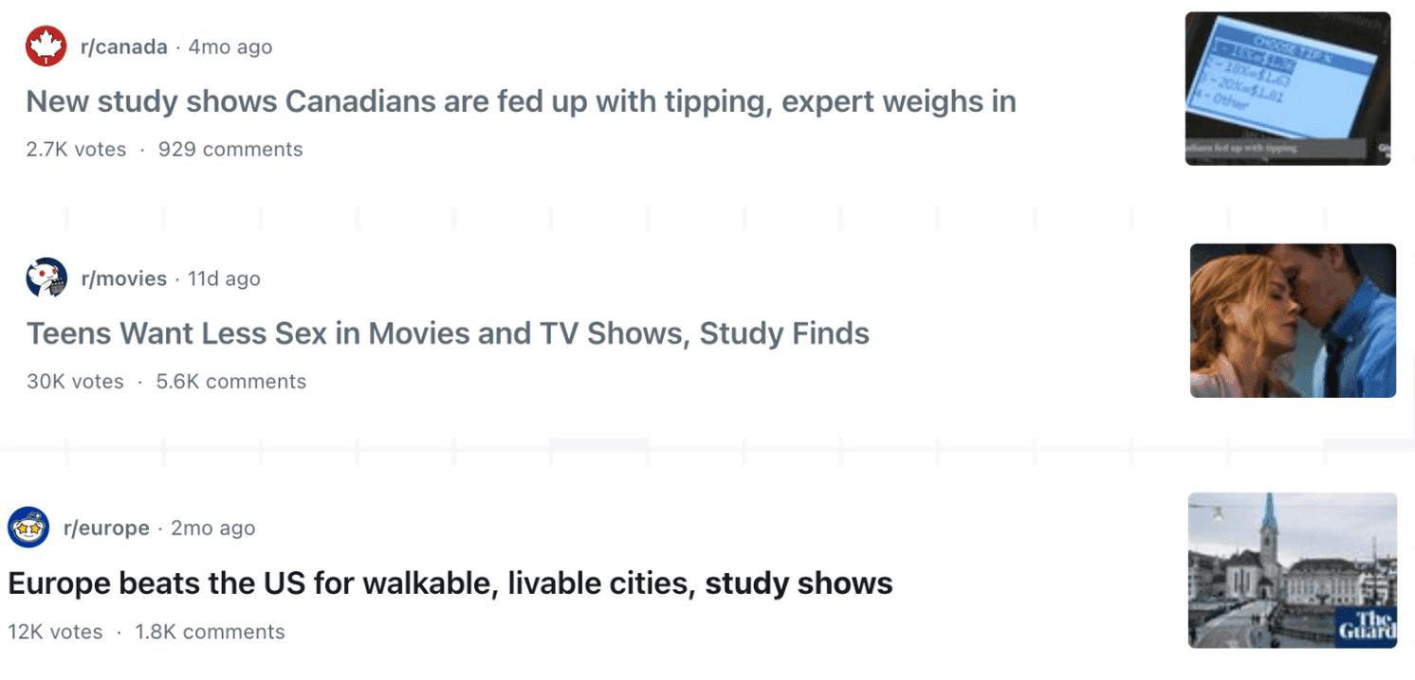Click the movie couple thumbnail image

1293,320
